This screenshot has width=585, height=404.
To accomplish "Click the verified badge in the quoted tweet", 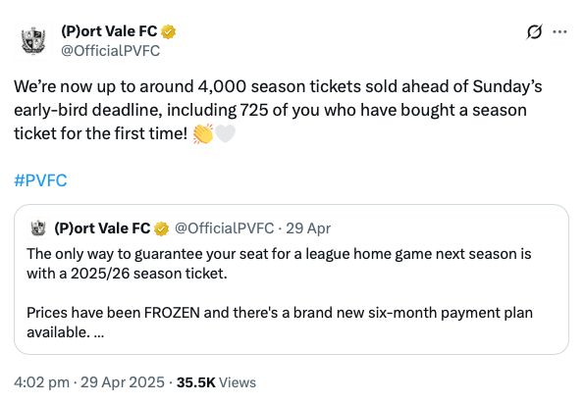I will click(x=162, y=228).
